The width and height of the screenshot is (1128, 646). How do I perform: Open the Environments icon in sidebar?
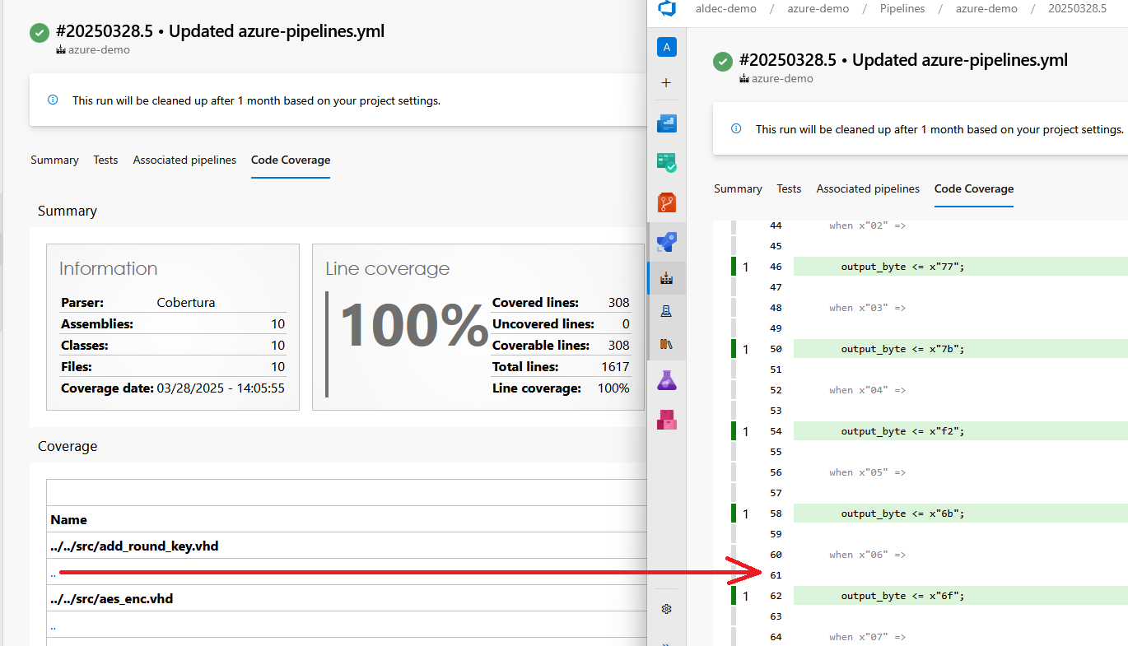click(x=667, y=311)
